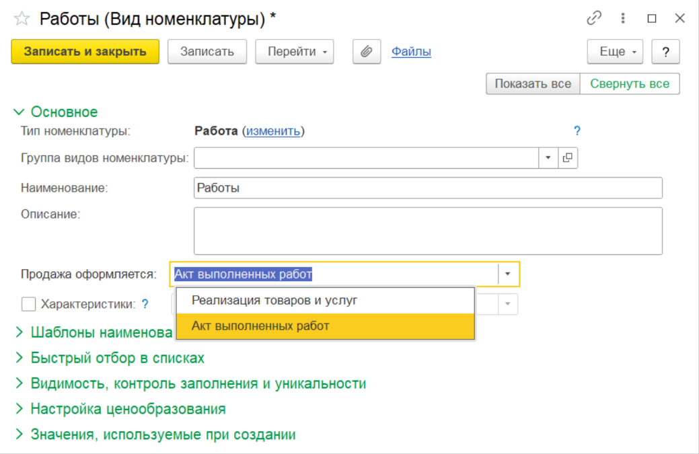699x454 pixels.
Task: Open the three-dot window menu
Action: click(x=624, y=19)
